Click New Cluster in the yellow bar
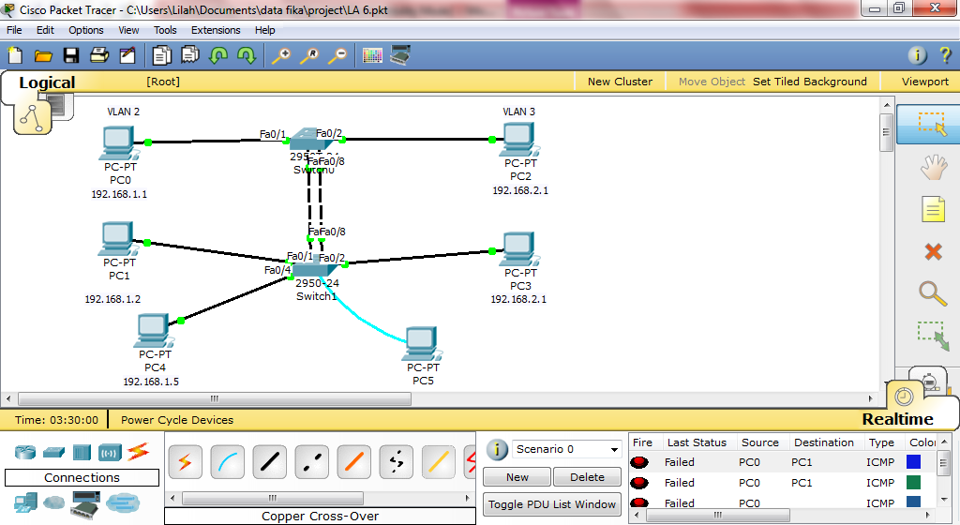 point(620,82)
